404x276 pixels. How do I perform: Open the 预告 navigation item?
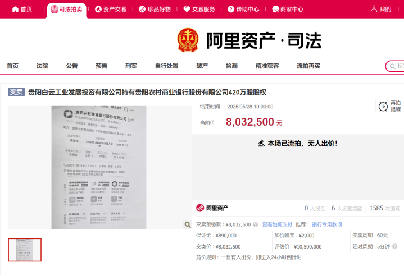[102, 66]
